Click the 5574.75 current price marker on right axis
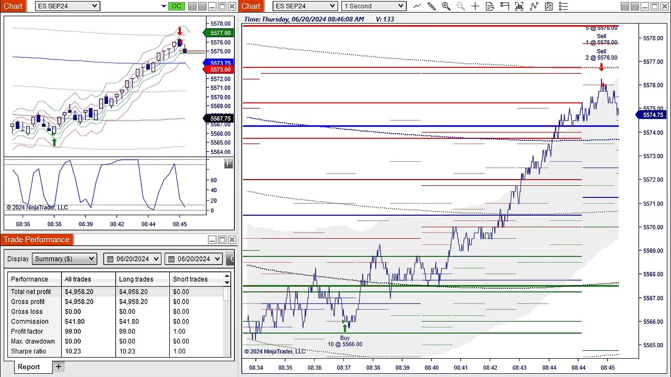This screenshot has width=671, height=377. pyautogui.click(x=651, y=115)
